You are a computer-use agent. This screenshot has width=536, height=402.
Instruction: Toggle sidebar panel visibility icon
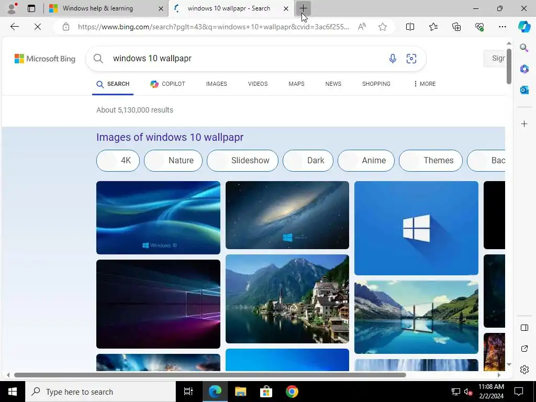tap(524, 328)
